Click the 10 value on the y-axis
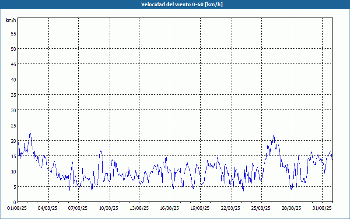 (x=14, y=172)
